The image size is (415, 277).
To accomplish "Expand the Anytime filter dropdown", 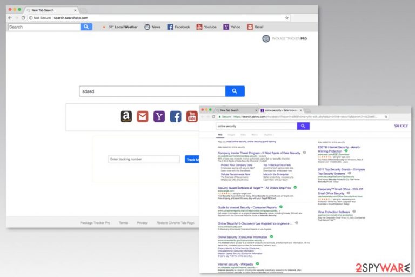I will point(269,135).
